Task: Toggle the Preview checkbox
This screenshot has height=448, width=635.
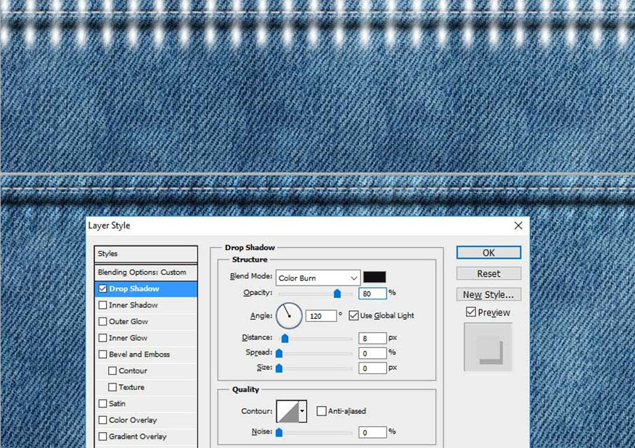Action: [471, 312]
